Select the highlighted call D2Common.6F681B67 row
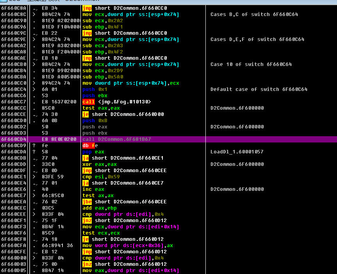 coord(169,139)
